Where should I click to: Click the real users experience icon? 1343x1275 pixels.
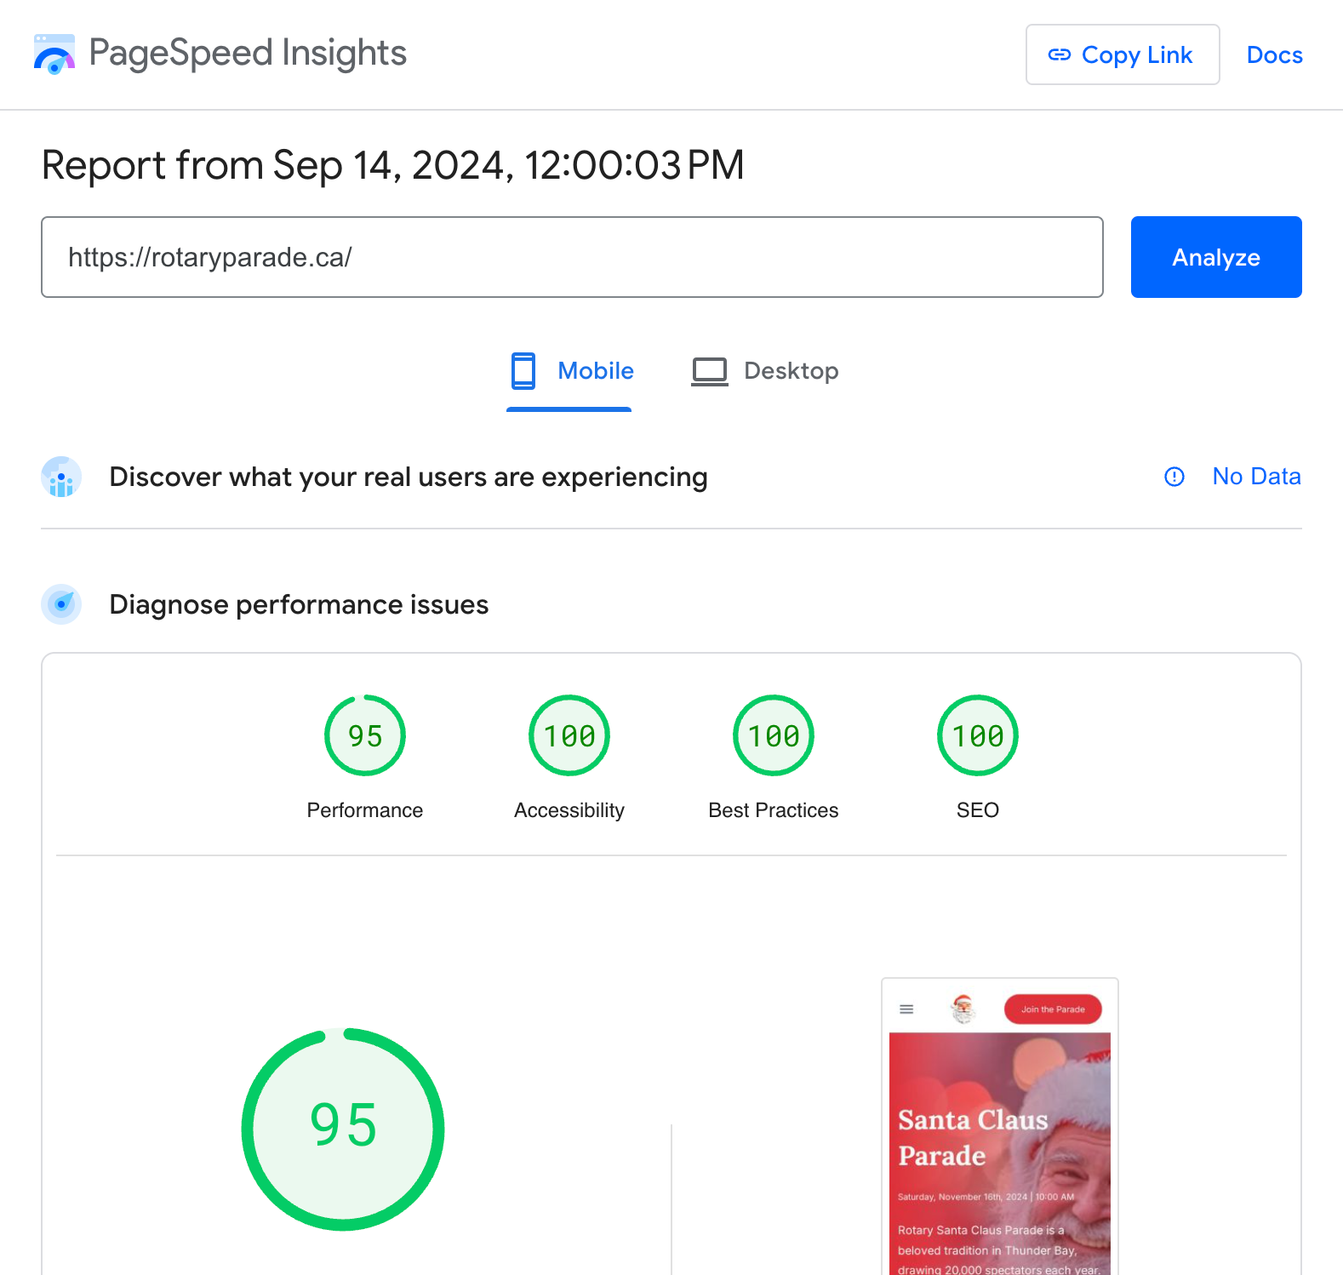[61, 477]
